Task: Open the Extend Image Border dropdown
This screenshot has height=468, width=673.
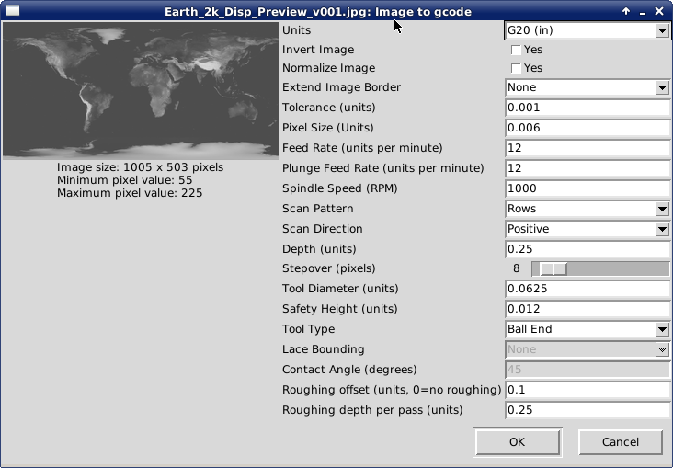Action: 587,87
